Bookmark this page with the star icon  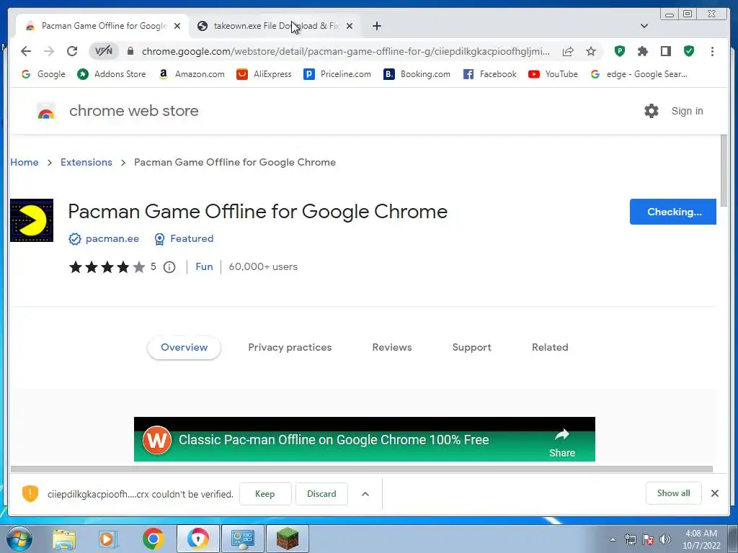[x=591, y=51]
